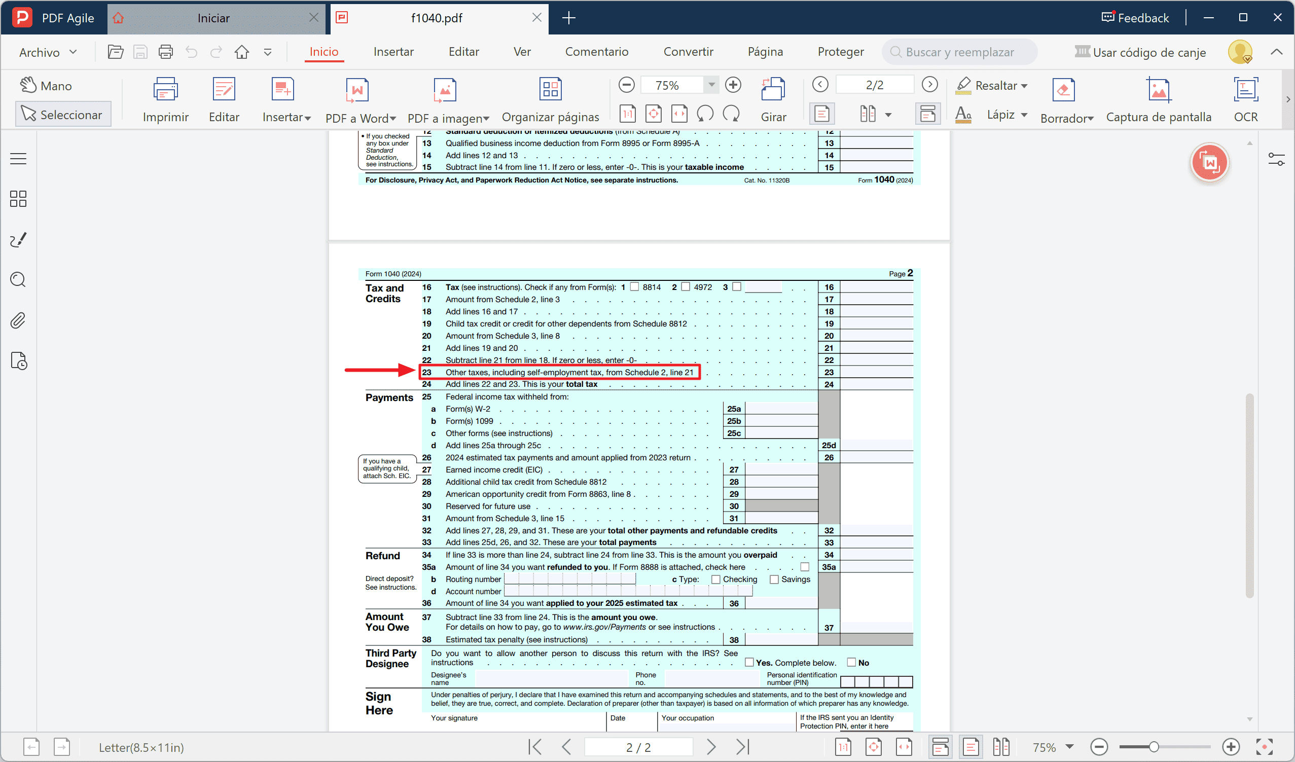Click the Feedback button
Image resolution: width=1295 pixels, height=762 pixels.
click(1135, 17)
